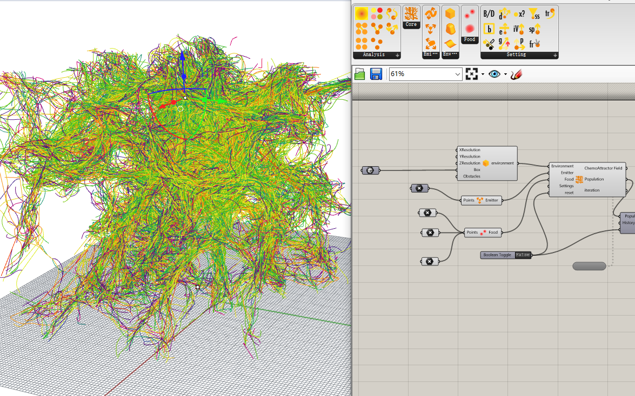
Task: Click the Points Food component on canvas
Action: coord(483,233)
